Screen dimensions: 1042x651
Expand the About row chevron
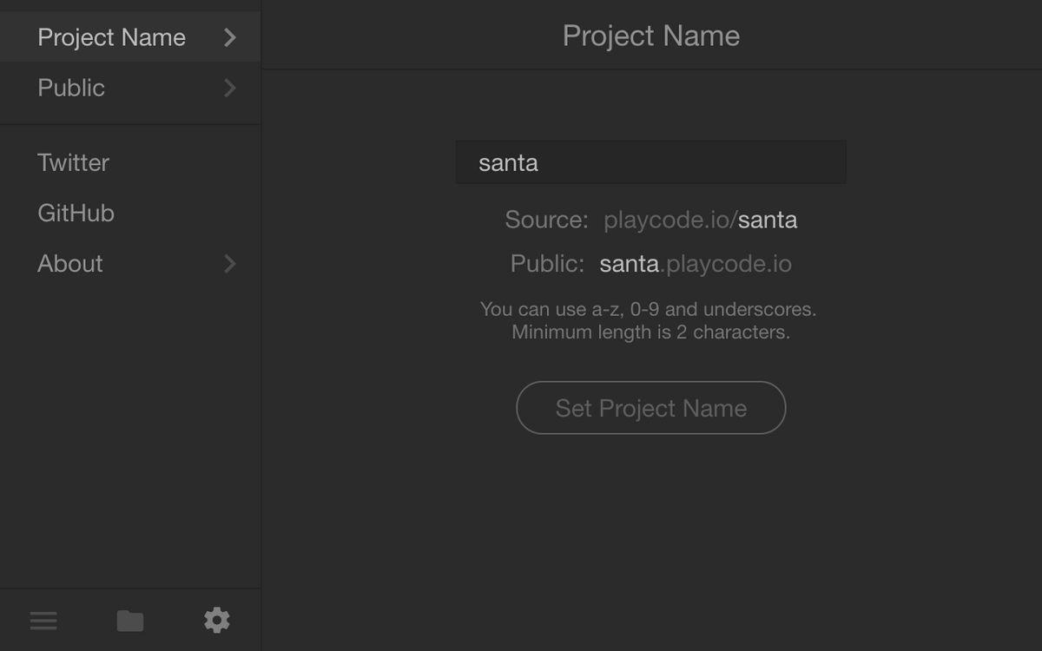click(230, 264)
